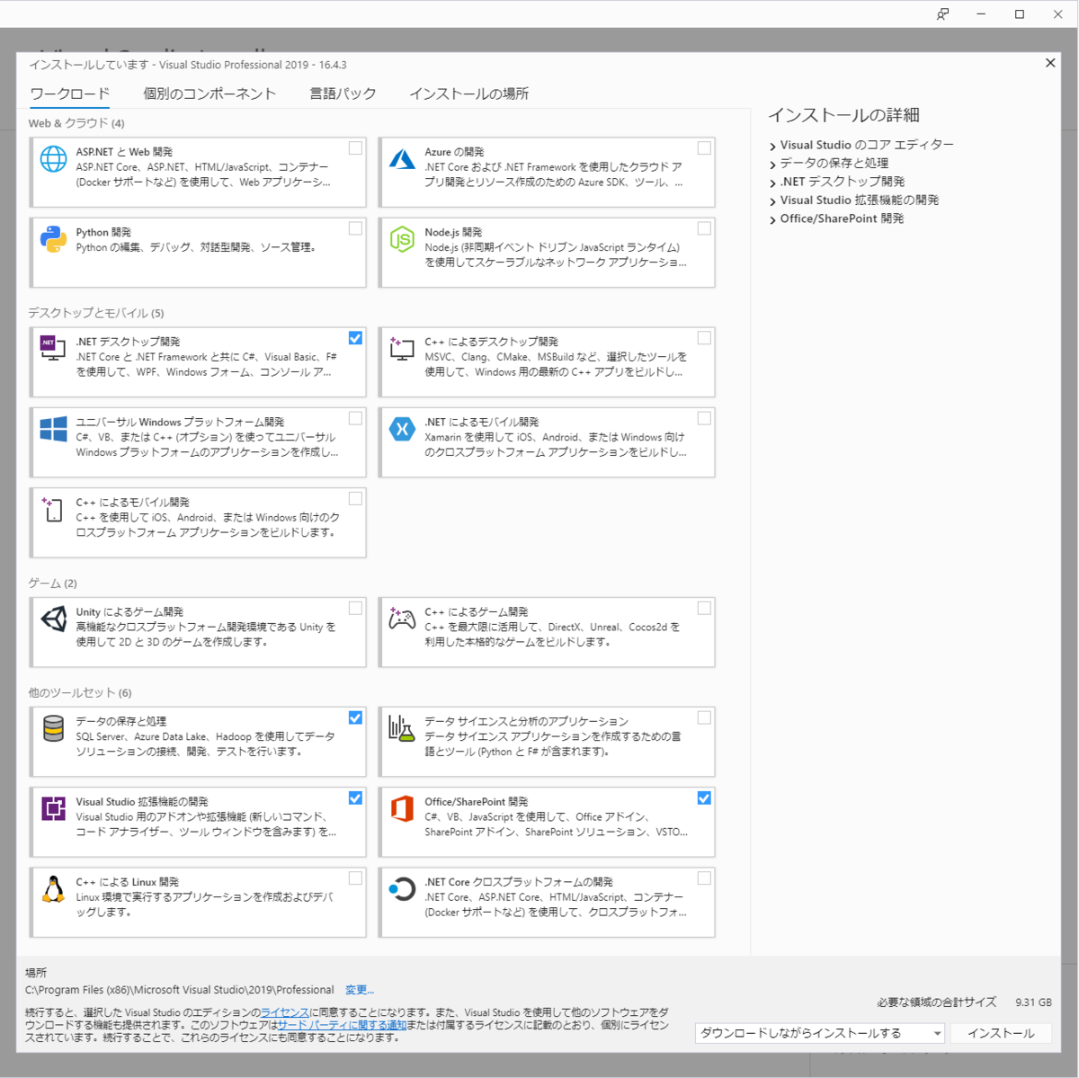Click the Universal Windows Platform logo icon
1079x1078 pixels.
pyautogui.click(x=54, y=429)
